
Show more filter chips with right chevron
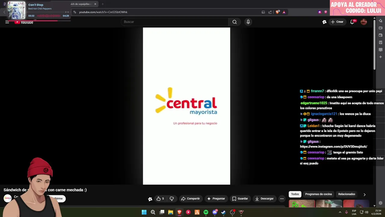point(365,194)
